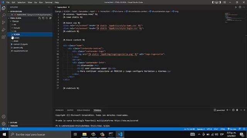Open the View menu
Screen dimensions: 247x138
(30, 2)
